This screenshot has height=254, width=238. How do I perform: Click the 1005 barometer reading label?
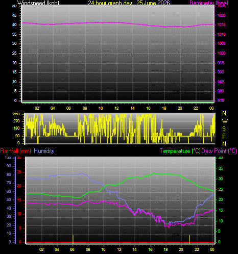221,43
